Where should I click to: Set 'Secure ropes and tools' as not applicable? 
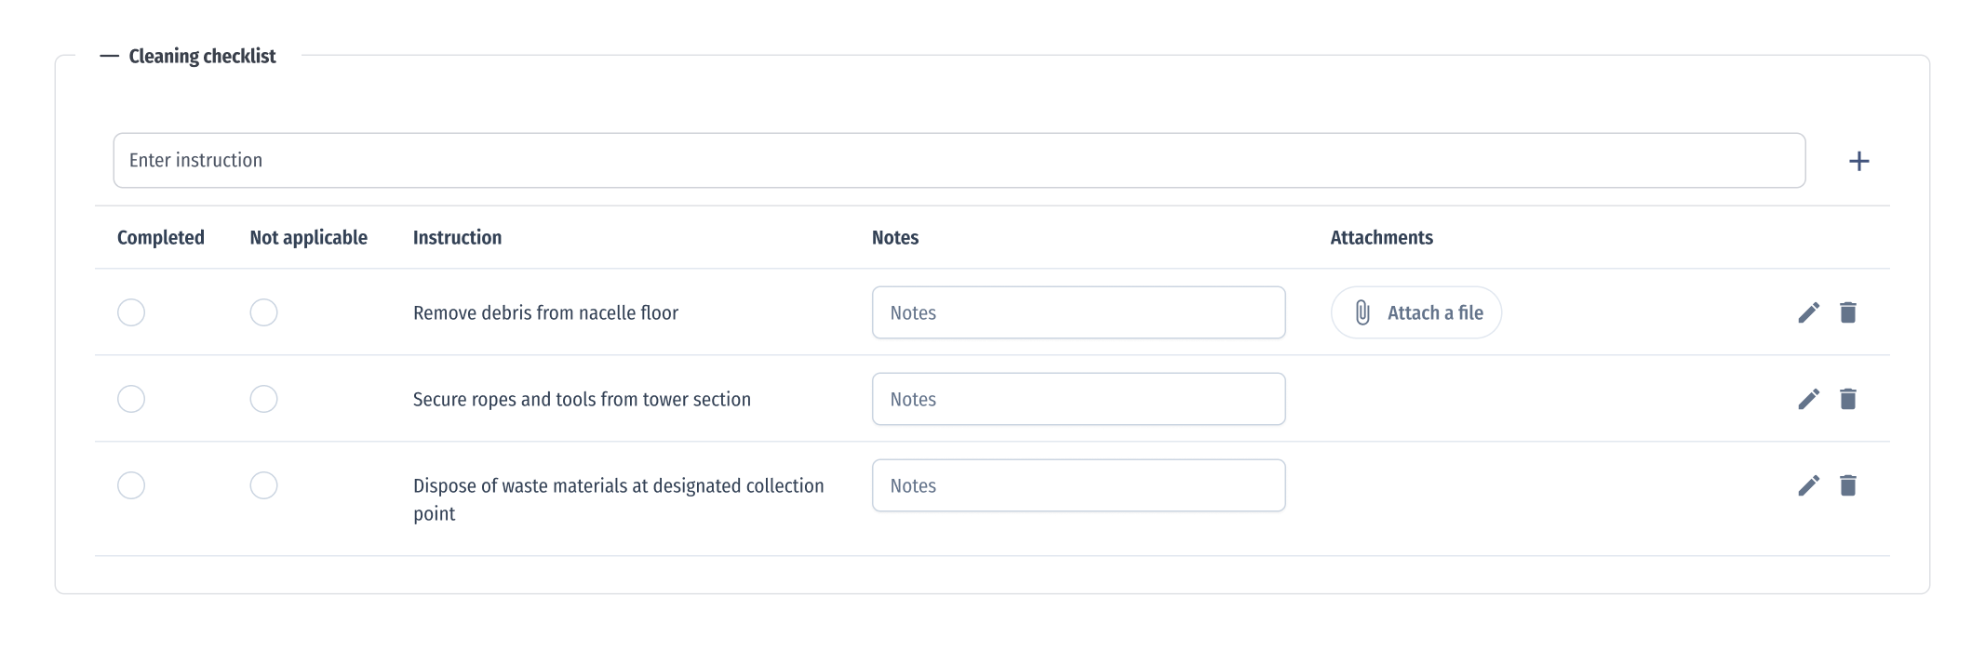point(263,399)
